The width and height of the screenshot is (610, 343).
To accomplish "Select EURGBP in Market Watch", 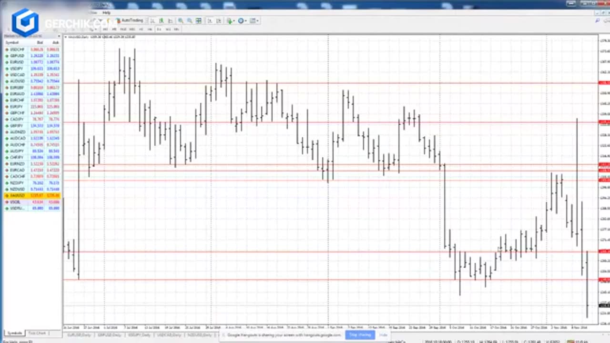I will pyautogui.click(x=32, y=88).
